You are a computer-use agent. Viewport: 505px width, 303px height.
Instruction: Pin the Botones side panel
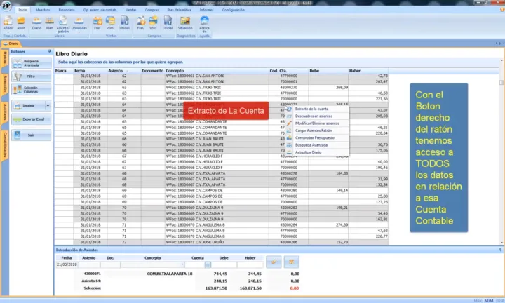pos(49,51)
